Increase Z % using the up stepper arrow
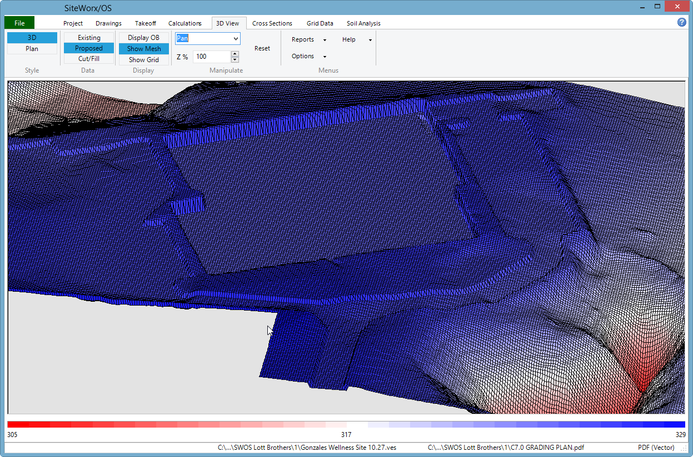The height and width of the screenshot is (457, 693). (236, 53)
